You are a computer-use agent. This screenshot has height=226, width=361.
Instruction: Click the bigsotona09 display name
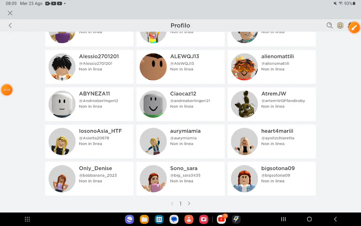tap(278, 169)
